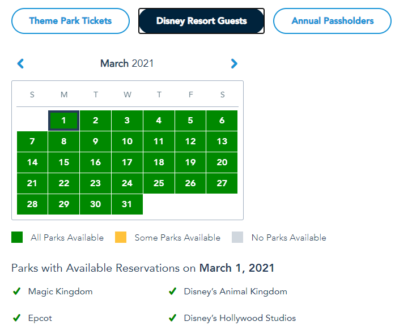Viewport: 395px width, 330px height.
Task: Go to previous month arrow
Action: click(x=21, y=63)
